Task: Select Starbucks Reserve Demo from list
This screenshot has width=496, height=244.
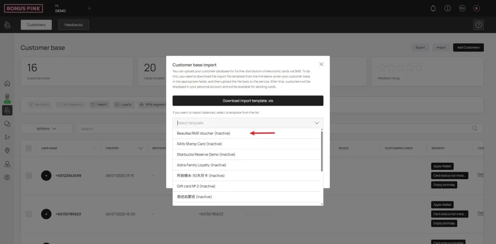Action: (206, 154)
